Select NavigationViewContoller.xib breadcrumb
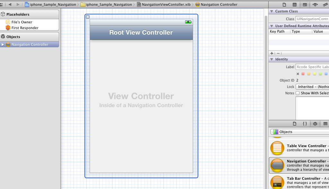This screenshot has width=329, height=189. 164,4
